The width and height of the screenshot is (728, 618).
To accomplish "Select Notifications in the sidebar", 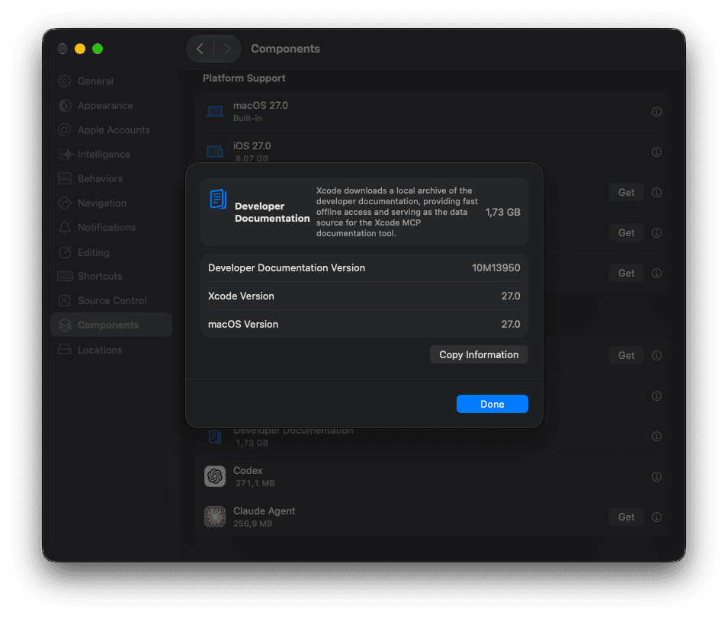I will 111,227.
